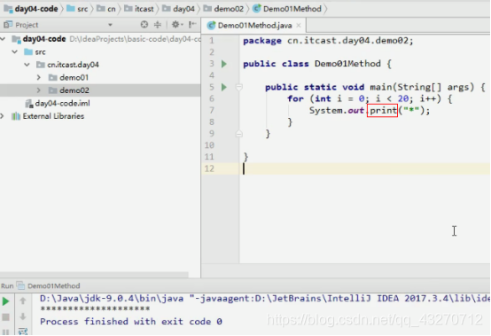The width and height of the screenshot is (491, 336).
Task: Select the Demo01Method.java editor tab
Action: coord(254,26)
